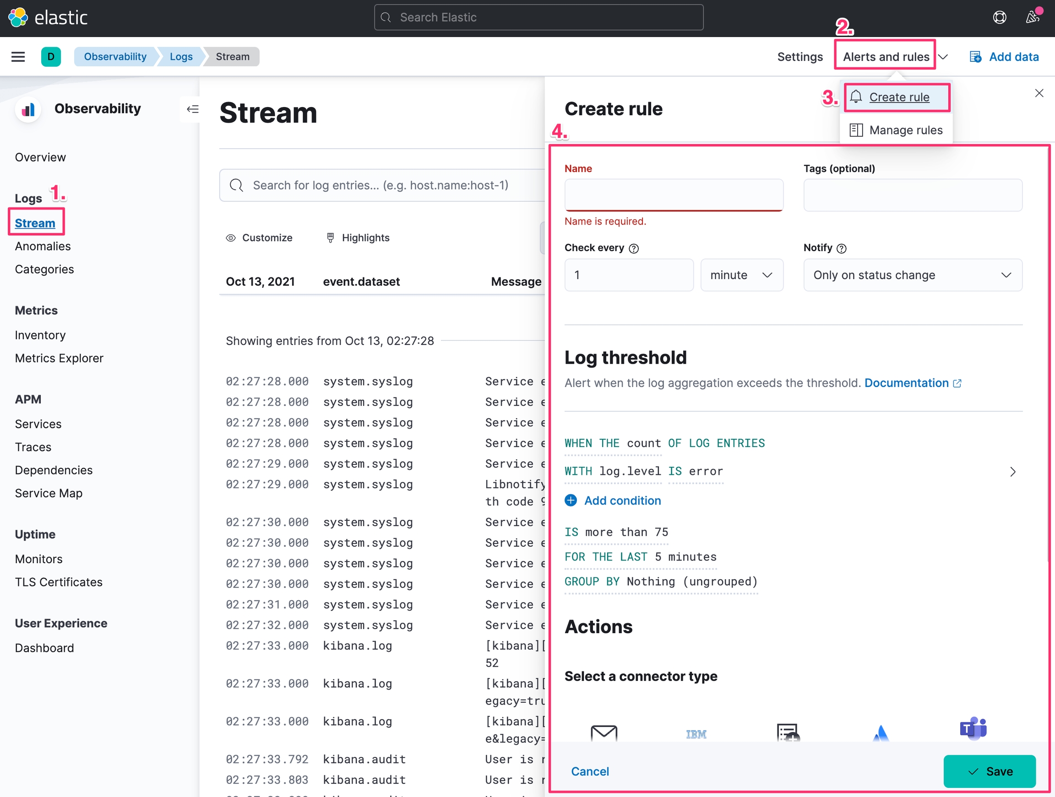Open the Notify status change dropdown
Viewport: 1055px width, 797px height.
pyautogui.click(x=913, y=275)
